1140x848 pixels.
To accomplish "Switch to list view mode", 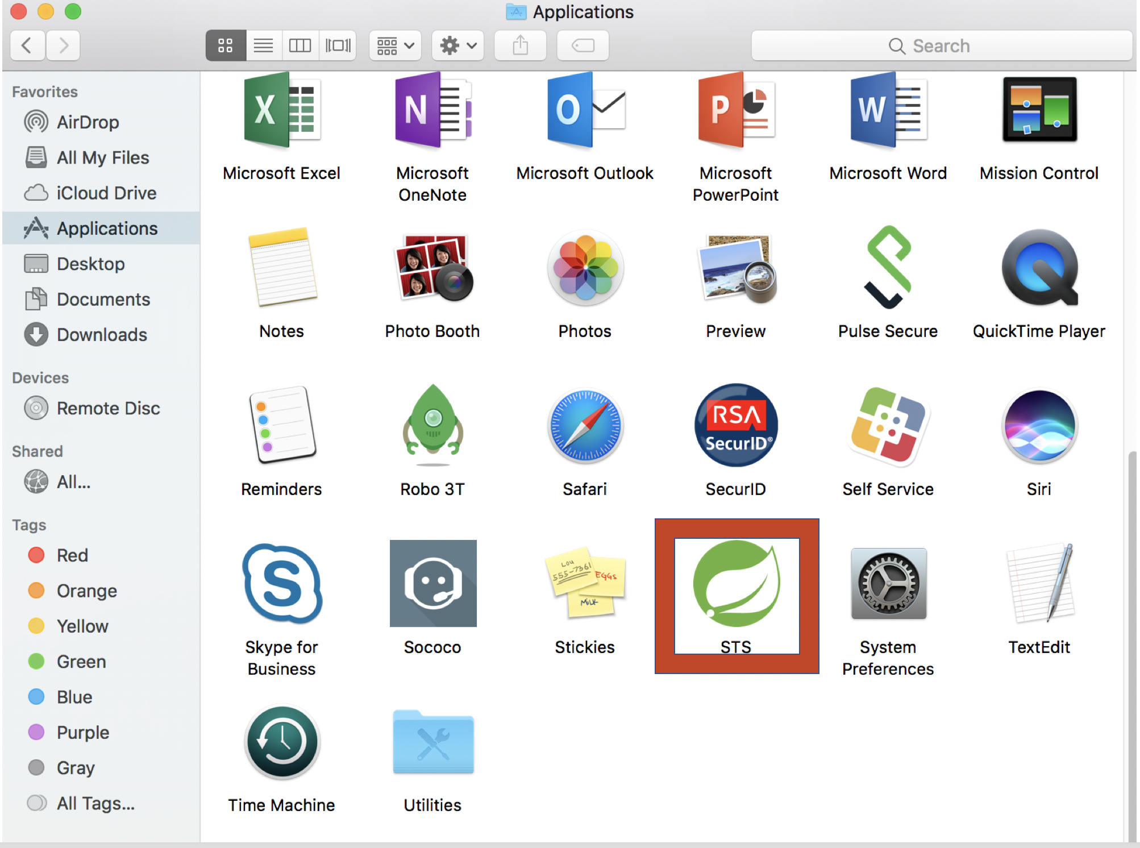I will pyautogui.click(x=263, y=45).
